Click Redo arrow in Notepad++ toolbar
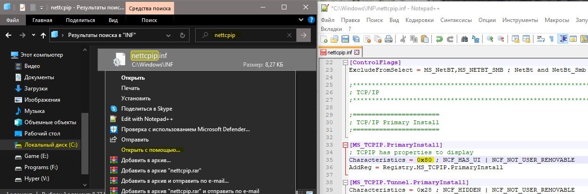 (x=450, y=39)
